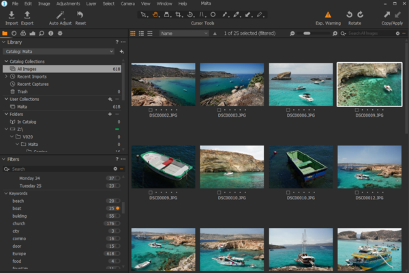Click the thumbnail size zoom slider
Image resolution: width=409 pixels, height=273 pixels.
click(x=307, y=33)
